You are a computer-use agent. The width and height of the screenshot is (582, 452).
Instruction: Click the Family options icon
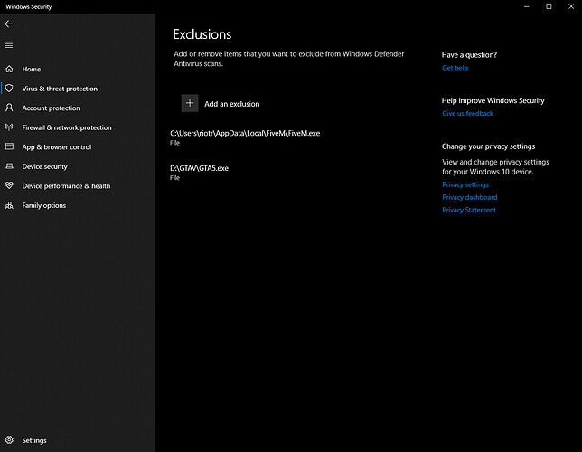[x=9, y=205]
